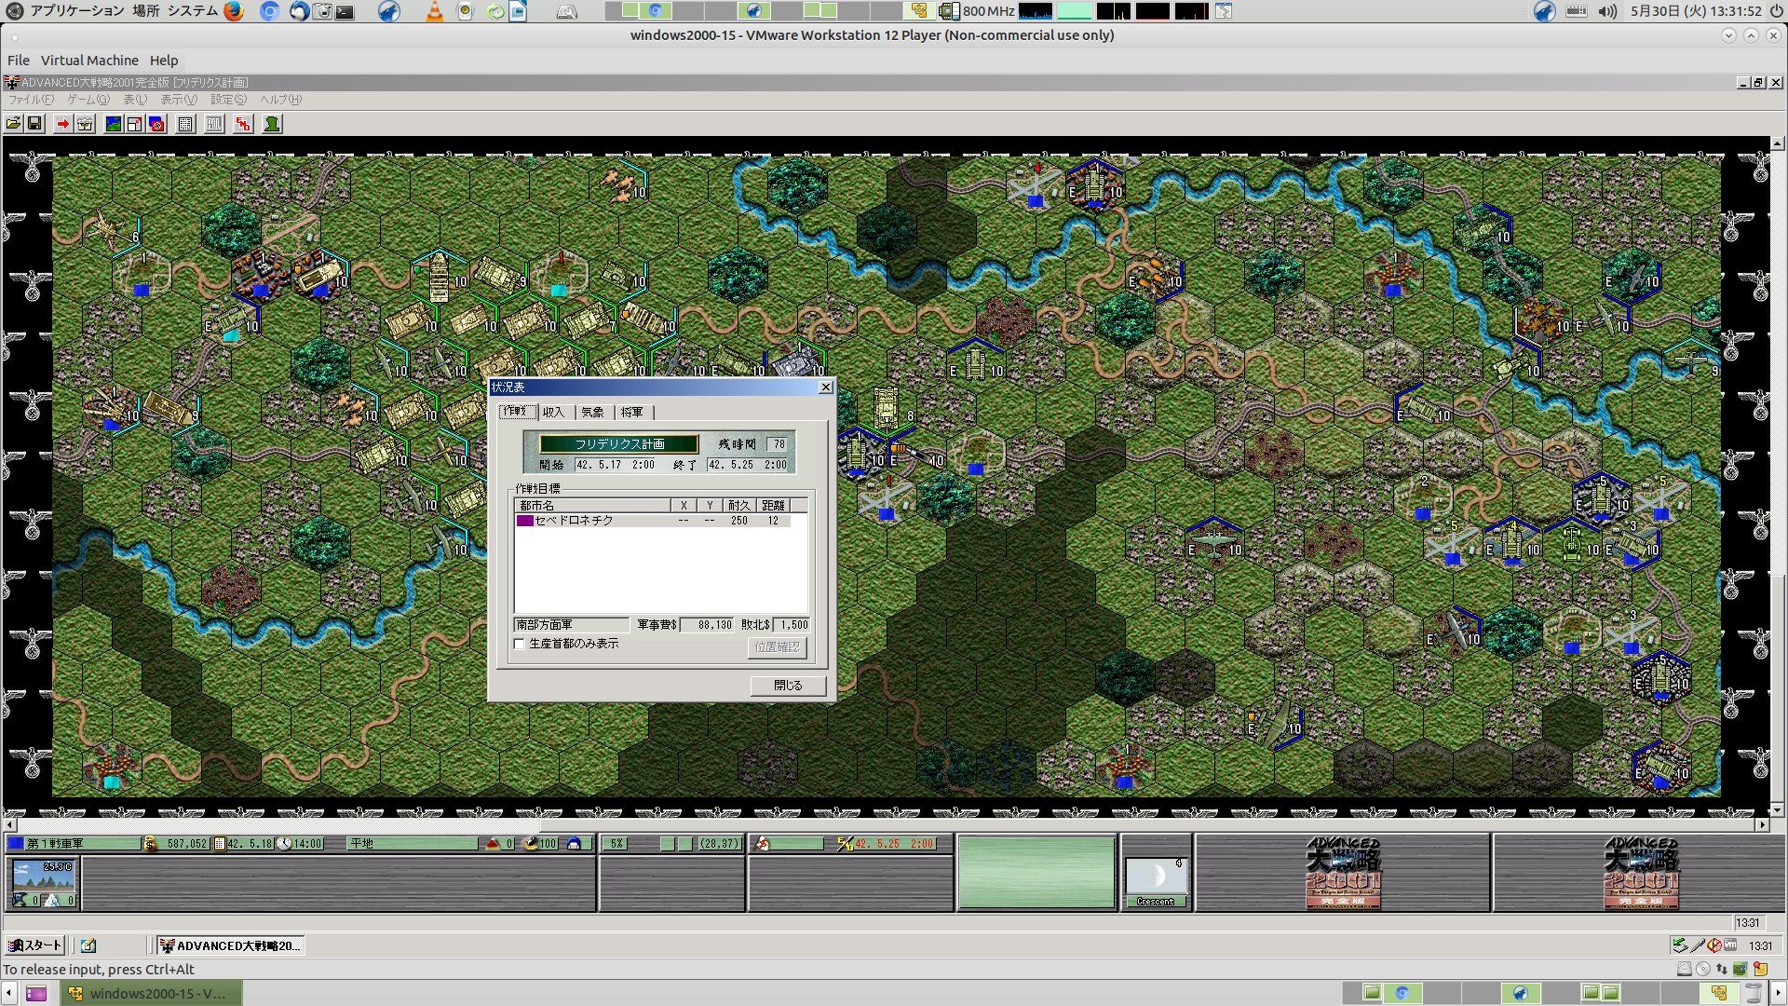Open the VMware File menu

coord(19,61)
